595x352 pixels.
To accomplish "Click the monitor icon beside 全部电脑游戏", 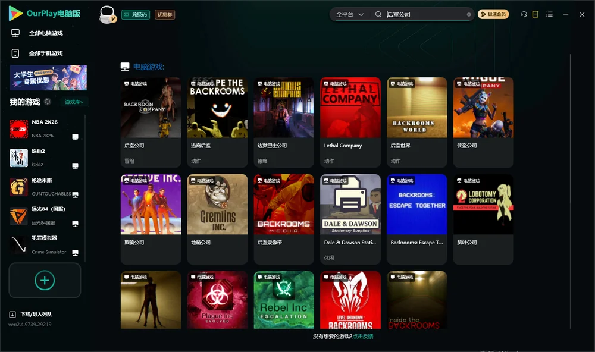I will click(15, 33).
